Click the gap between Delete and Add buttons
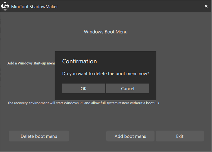Viewport: 212px width, 152px height. click(88, 136)
